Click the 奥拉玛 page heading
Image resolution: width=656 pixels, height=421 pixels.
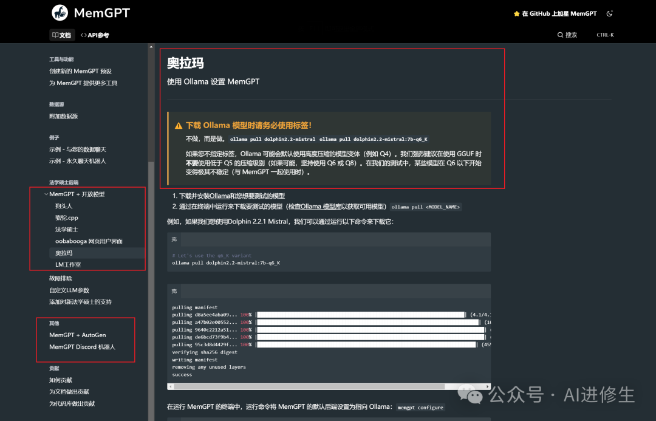click(x=185, y=63)
